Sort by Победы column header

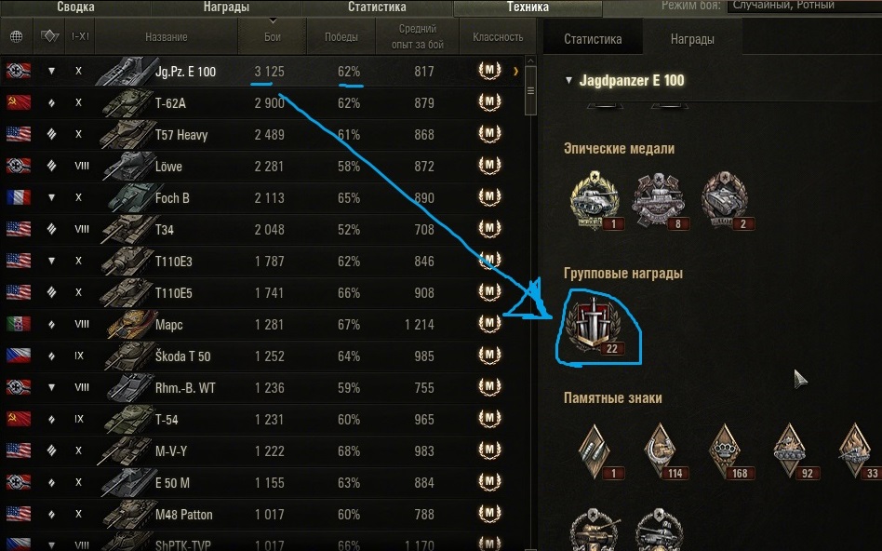[x=341, y=36]
